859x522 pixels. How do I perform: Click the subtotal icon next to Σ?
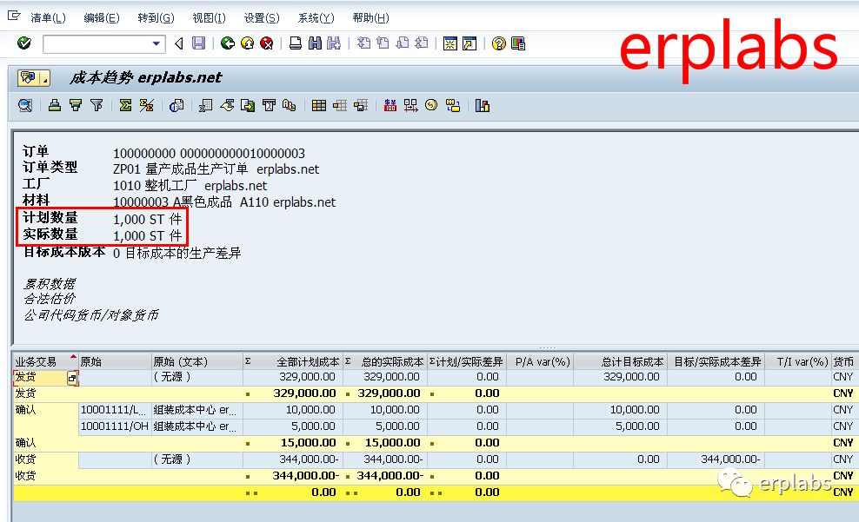(x=144, y=105)
